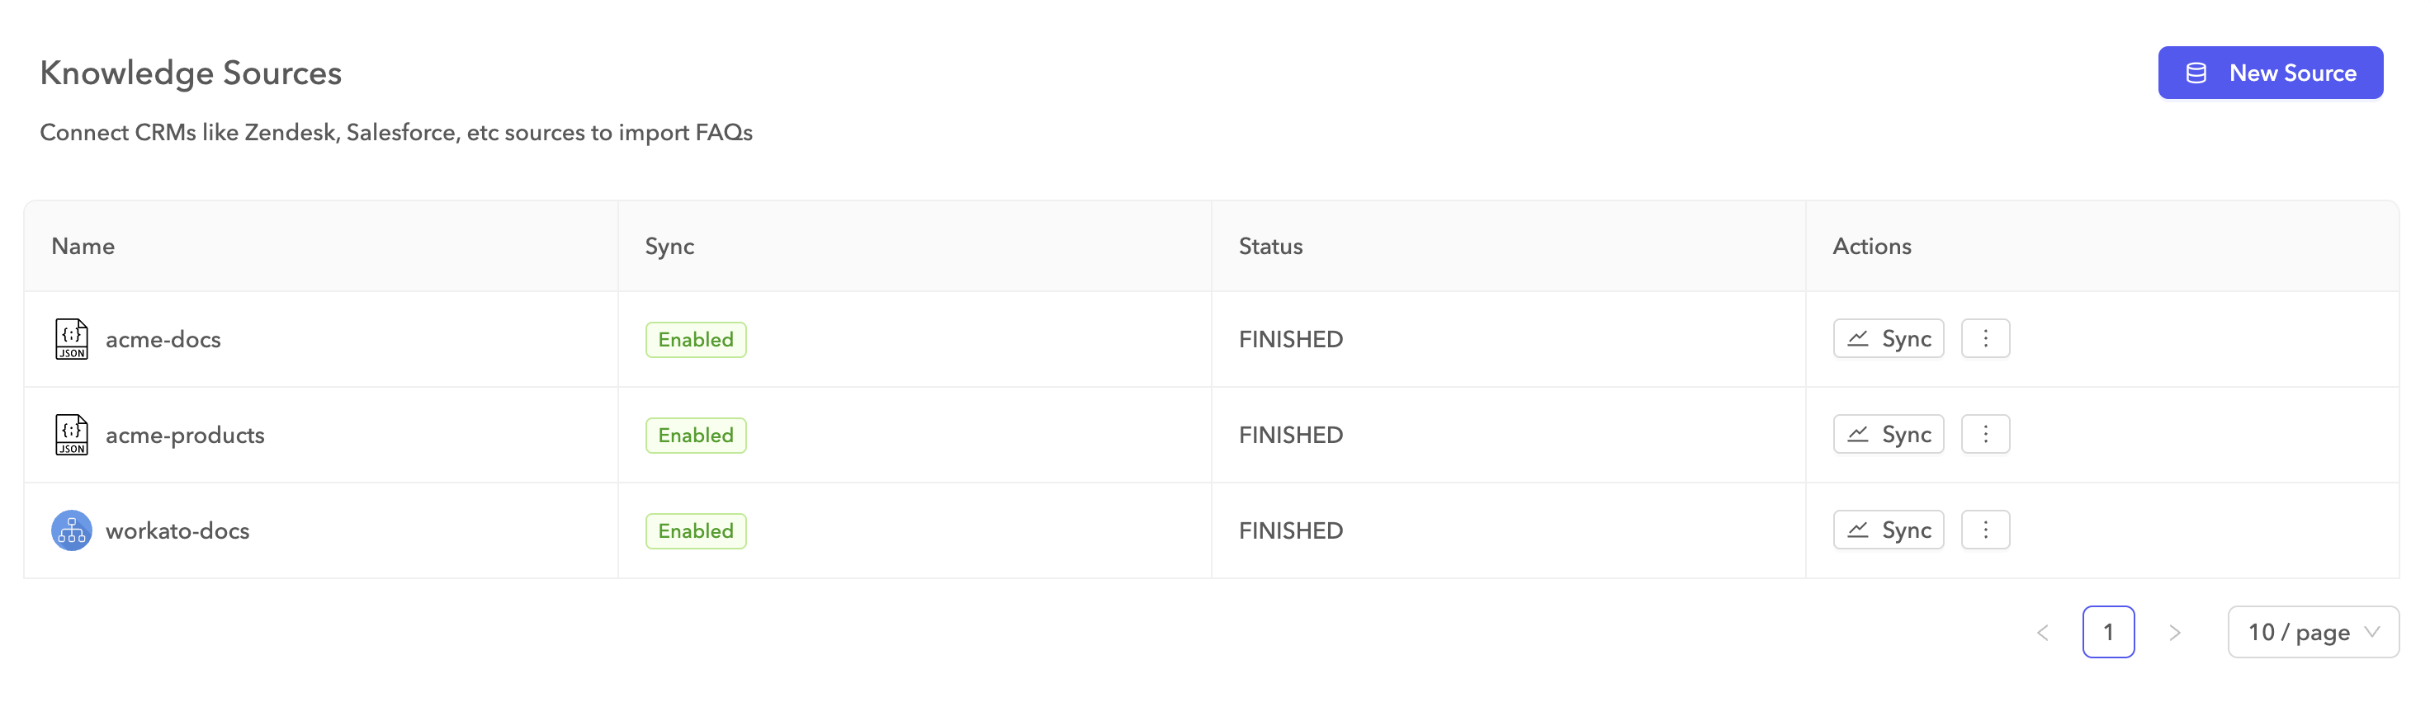Screen dimensions: 2430x721
Task: Open the three-dot menu for acme-docs
Action: (1985, 339)
